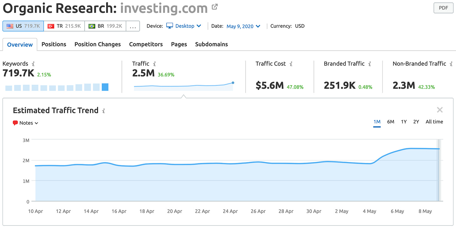Click the Turkey flag icon

click(51, 26)
